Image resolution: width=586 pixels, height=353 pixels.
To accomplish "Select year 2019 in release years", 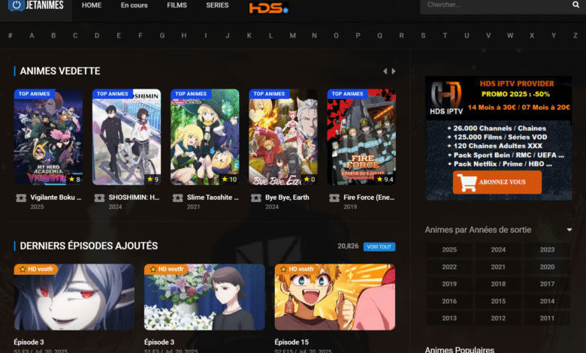I will [x=449, y=284].
